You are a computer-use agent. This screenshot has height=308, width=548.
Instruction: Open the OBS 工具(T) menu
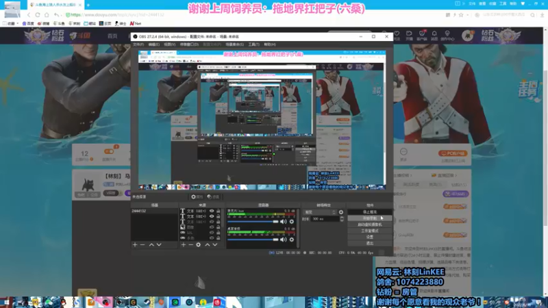click(x=253, y=44)
